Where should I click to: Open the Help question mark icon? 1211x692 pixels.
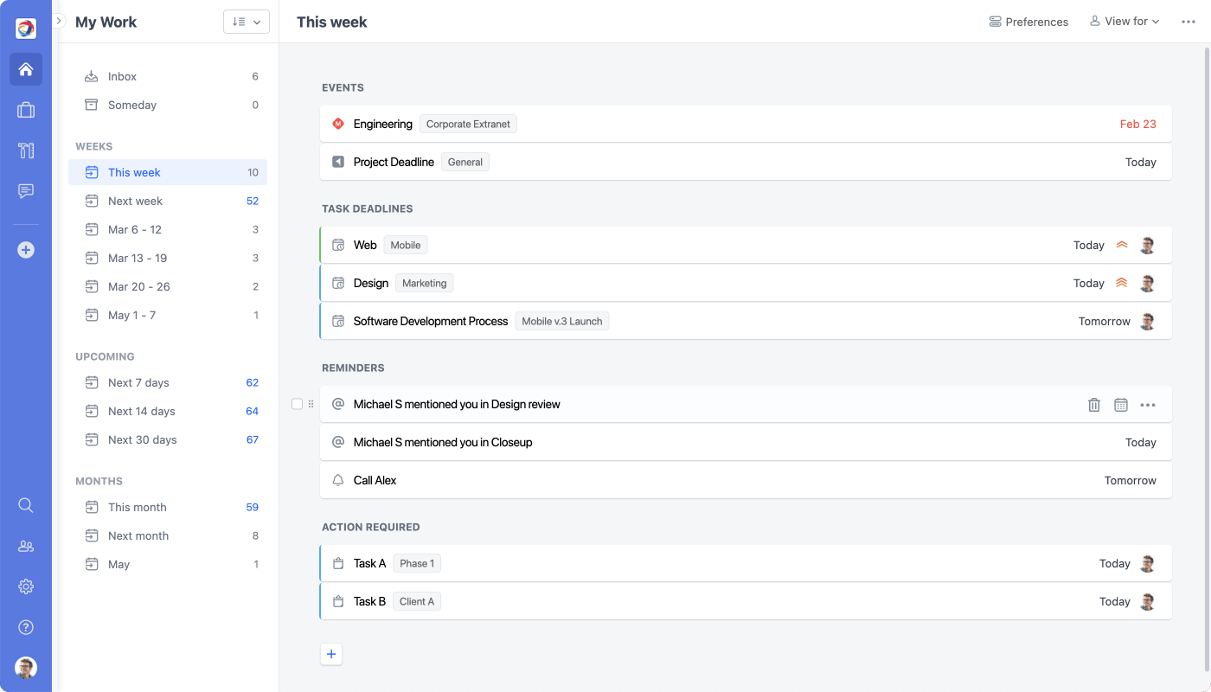click(x=26, y=627)
